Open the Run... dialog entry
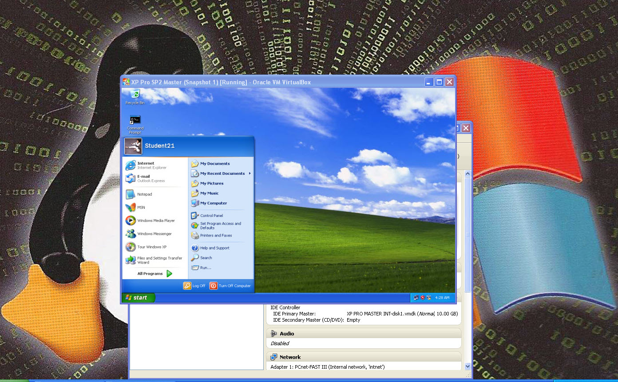 [x=205, y=268]
